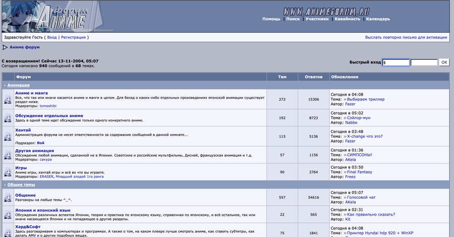The image size is (454, 237).
Task: Open the Яой subforum link
Action: point(40,143)
